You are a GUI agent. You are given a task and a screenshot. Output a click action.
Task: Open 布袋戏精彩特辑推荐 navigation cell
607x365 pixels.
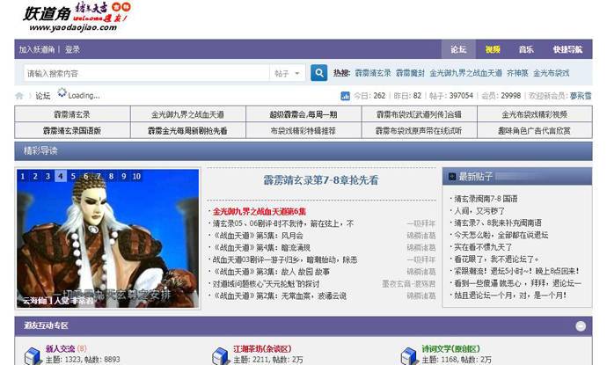tap(303, 131)
